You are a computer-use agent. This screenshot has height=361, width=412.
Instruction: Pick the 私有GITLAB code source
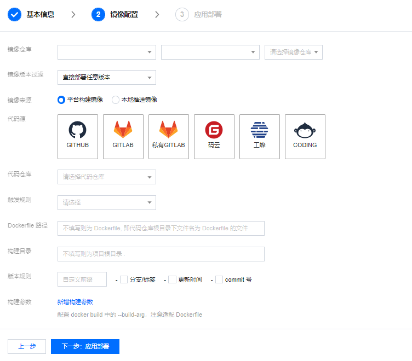169,137
